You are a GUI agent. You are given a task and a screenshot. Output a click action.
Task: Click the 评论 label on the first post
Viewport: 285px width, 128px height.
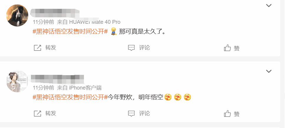point(145,48)
